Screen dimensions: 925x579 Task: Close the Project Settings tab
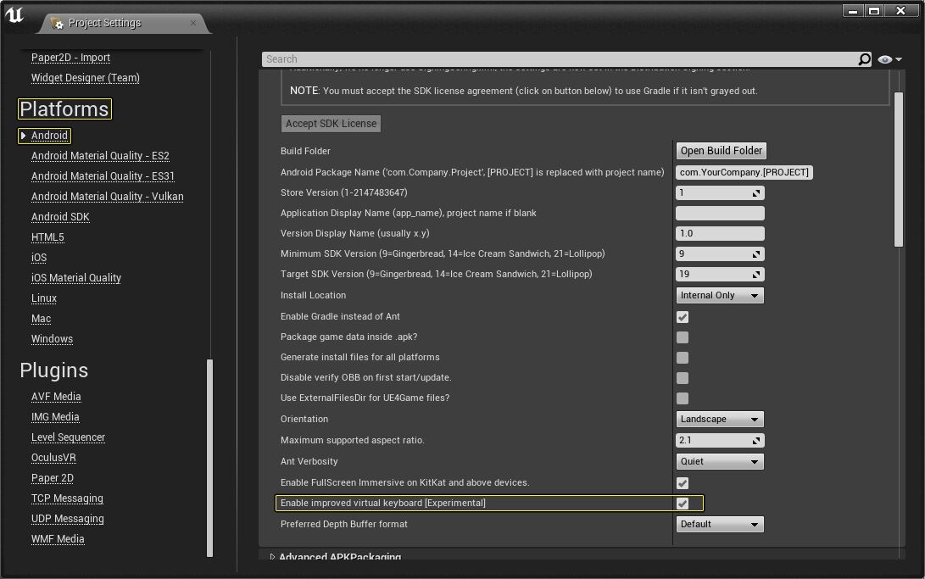point(193,23)
